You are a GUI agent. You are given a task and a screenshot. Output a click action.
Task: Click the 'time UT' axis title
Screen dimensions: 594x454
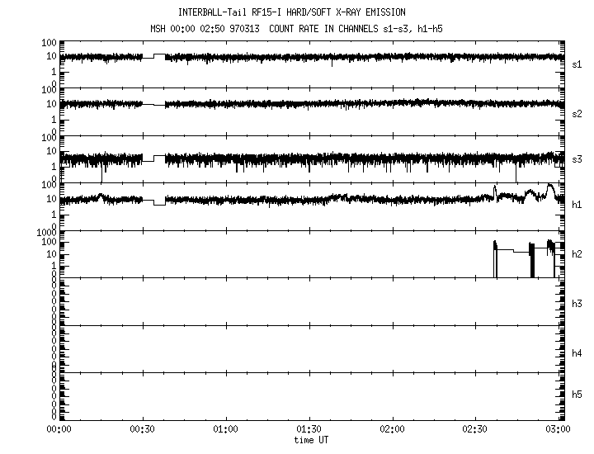[311, 440]
